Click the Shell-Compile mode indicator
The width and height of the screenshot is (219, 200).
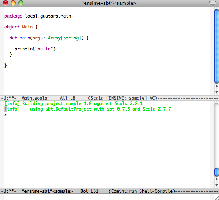(156, 191)
